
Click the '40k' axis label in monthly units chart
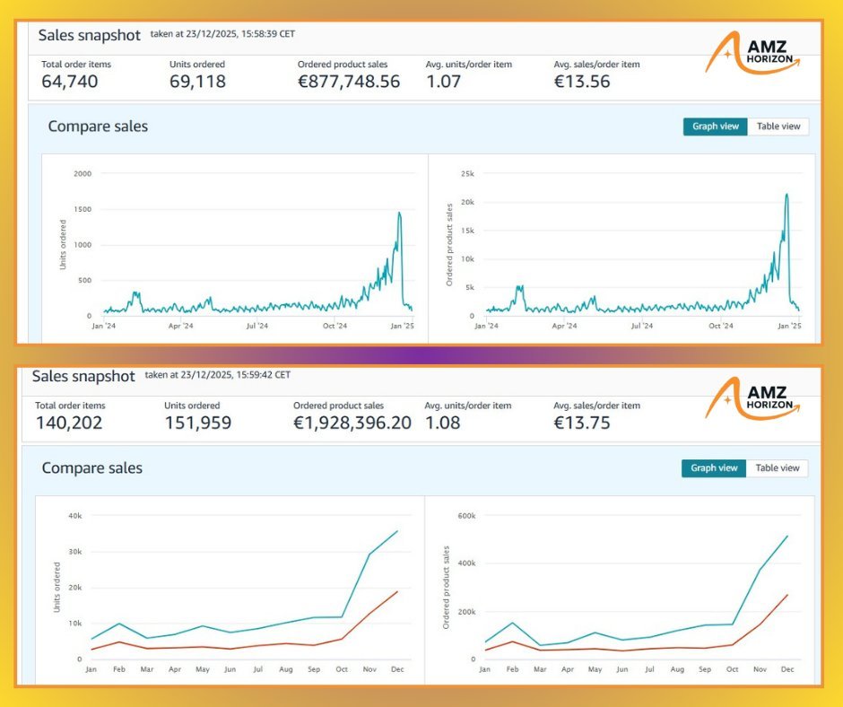(75, 516)
